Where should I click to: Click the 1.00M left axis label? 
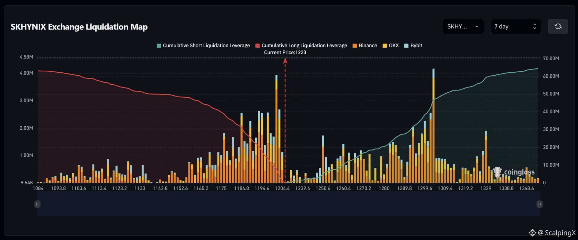[x=27, y=155]
